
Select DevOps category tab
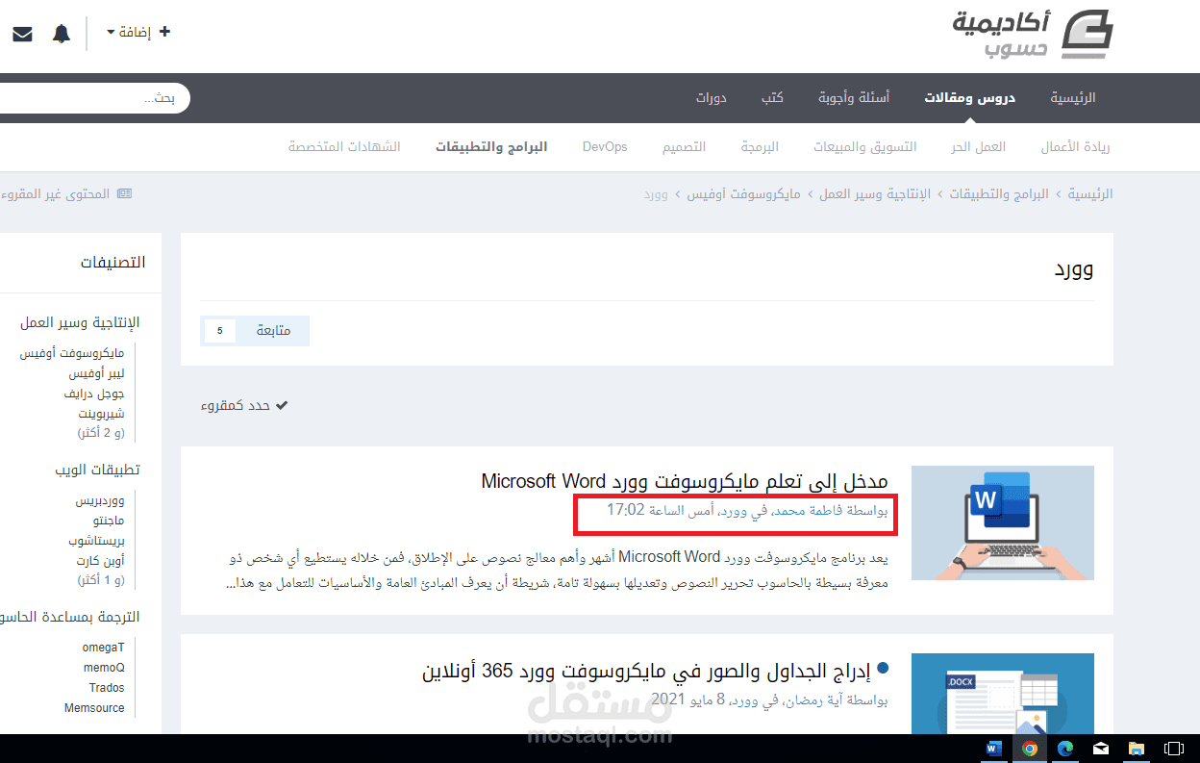pyautogui.click(x=605, y=147)
